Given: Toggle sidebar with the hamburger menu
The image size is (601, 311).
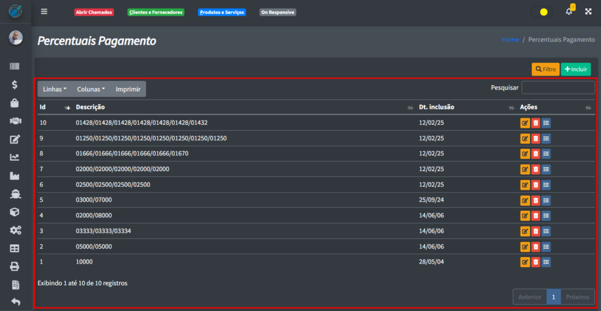Looking at the screenshot, I should point(44,12).
